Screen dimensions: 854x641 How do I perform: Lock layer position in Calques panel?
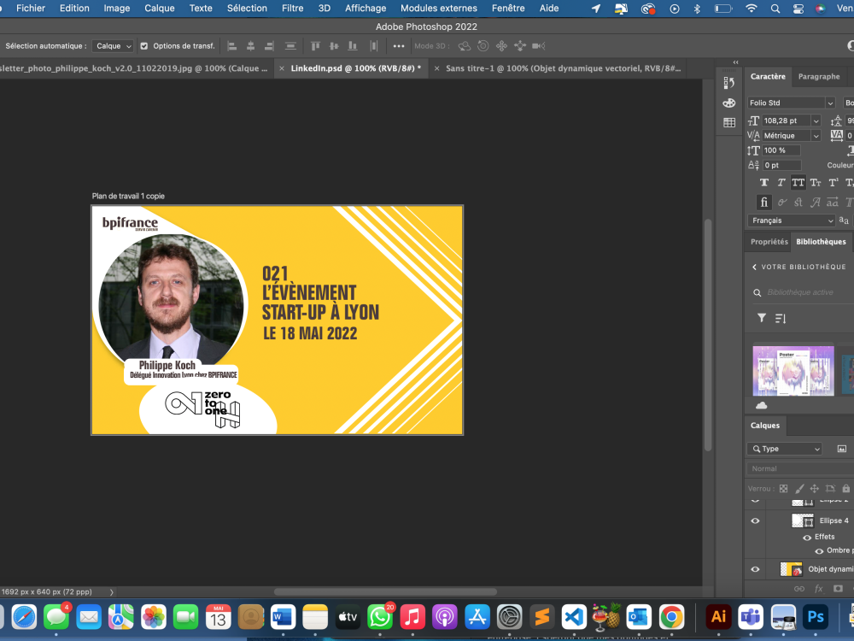coord(814,489)
